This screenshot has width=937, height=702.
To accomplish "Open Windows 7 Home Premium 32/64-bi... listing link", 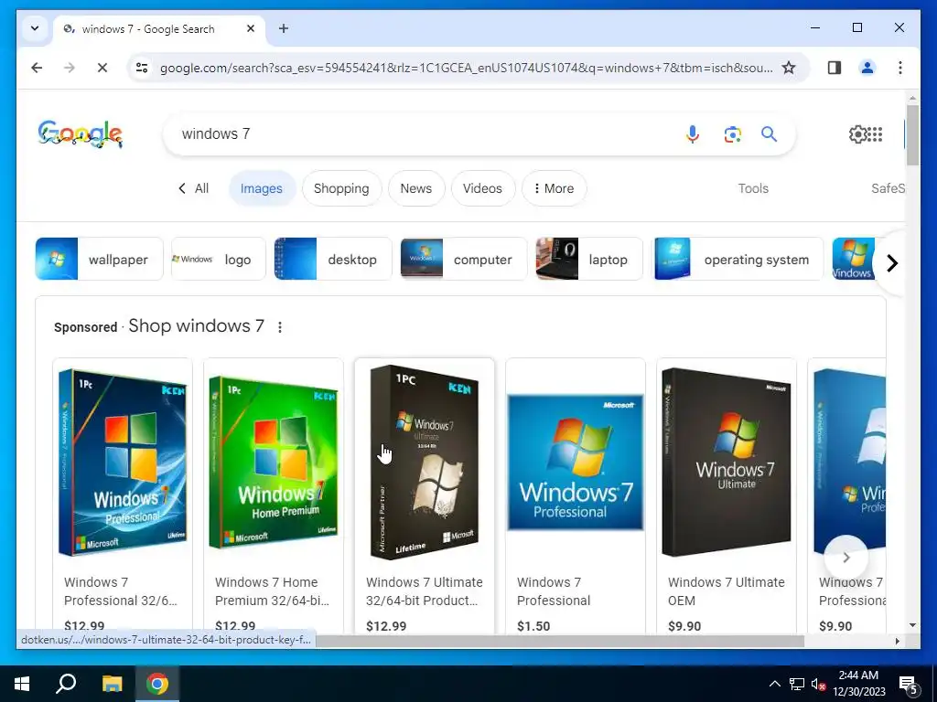I will coord(272,591).
